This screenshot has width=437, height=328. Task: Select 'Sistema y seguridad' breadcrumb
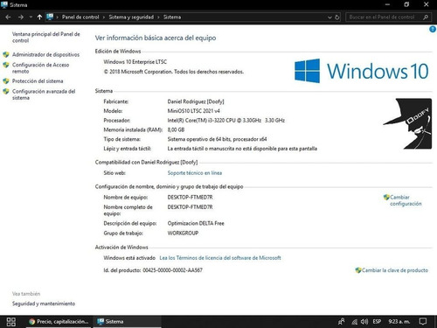131,17
